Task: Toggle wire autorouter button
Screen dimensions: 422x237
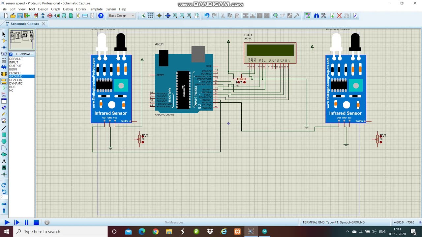Action: 308,16
